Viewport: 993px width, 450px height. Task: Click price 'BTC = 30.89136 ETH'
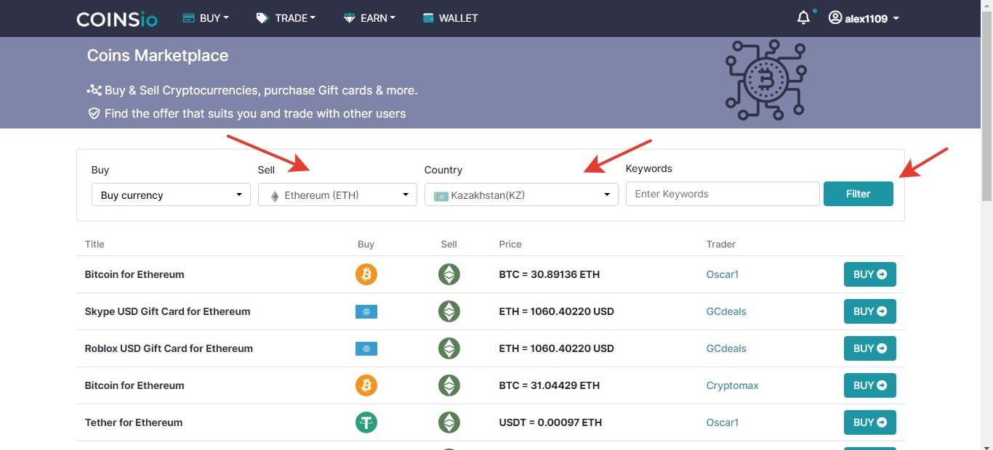pyautogui.click(x=550, y=274)
